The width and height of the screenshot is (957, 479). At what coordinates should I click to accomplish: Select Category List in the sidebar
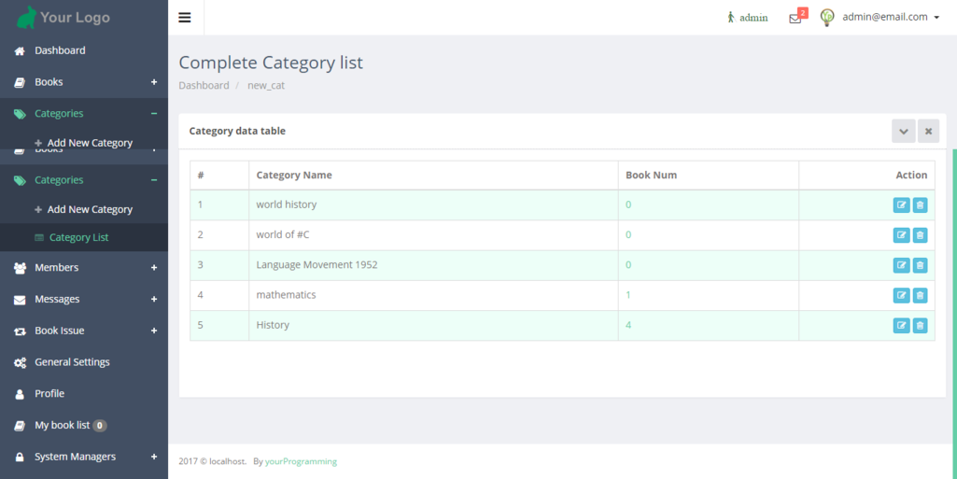pyautogui.click(x=78, y=237)
